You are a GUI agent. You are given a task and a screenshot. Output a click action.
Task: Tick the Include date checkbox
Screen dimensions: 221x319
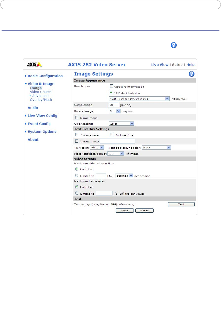pyautogui.click(x=77, y=135)
